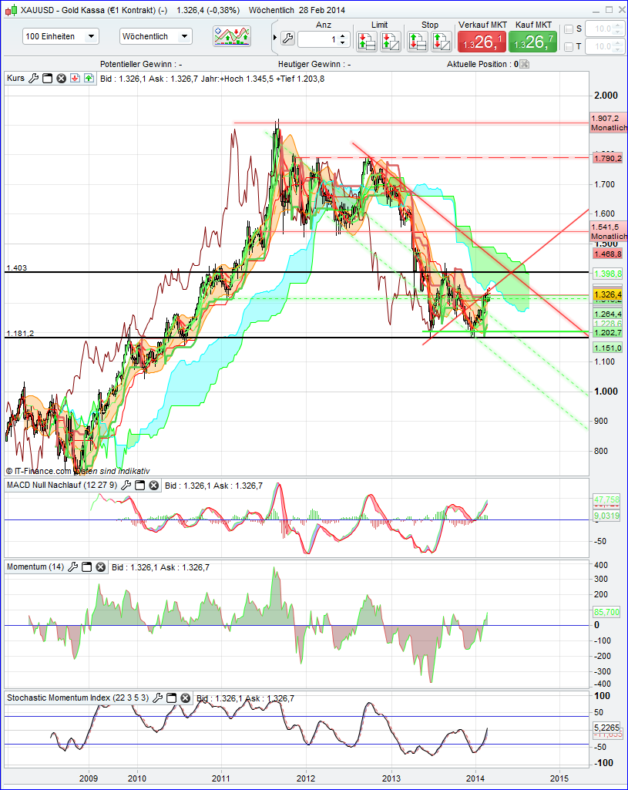Screen dimensions: 628x790
Task: Enable the T order checkbox
Action: pyautogui.click(x=569, y=45)
